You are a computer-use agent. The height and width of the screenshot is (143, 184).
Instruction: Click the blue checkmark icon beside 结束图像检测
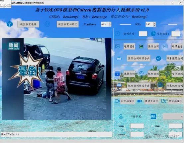point(158,58)
